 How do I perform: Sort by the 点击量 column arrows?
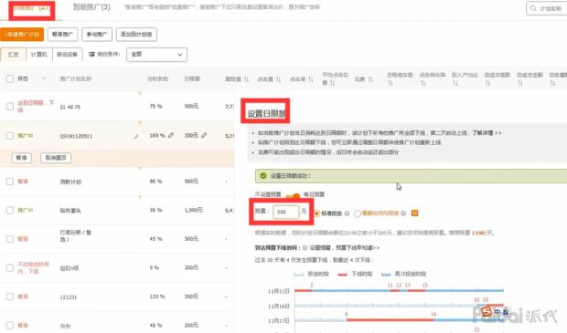(278, 79)
